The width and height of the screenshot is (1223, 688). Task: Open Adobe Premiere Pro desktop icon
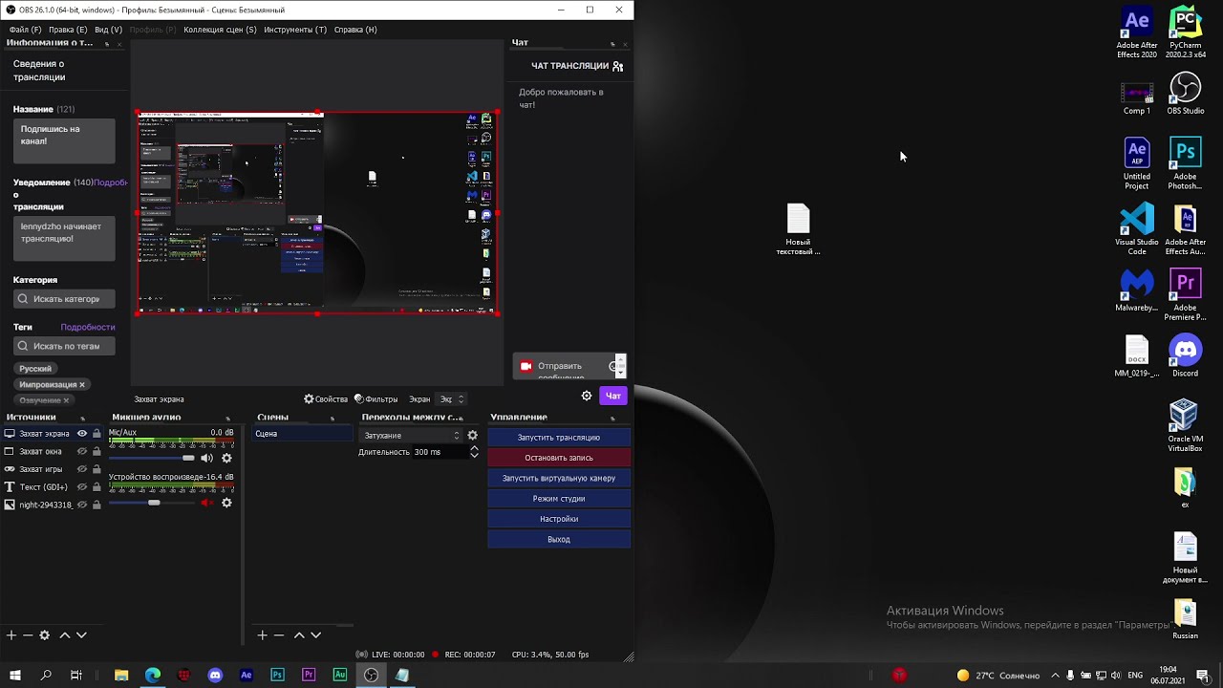pos(1185,295)
